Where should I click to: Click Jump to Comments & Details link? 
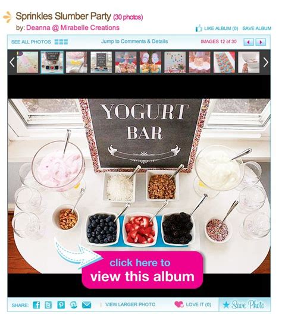(134, 42)
